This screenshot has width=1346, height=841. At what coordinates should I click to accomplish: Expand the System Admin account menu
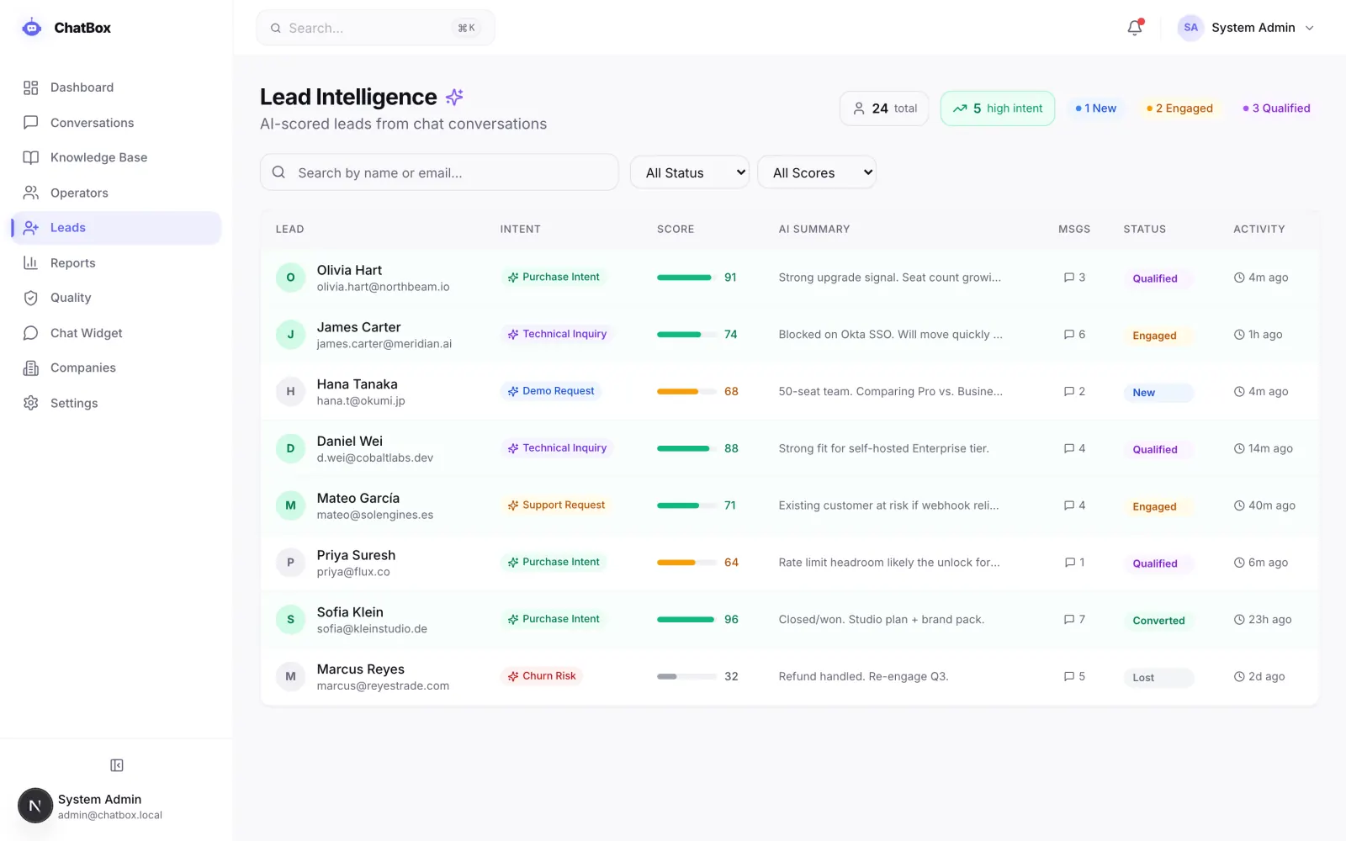[1246, 28]
